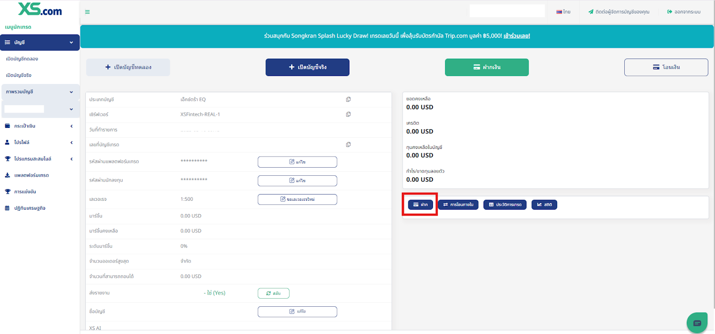This screenshot has height=334, width=715.
Task: Click the Songkran Lucky Draw join link
Action: [517, 36]
